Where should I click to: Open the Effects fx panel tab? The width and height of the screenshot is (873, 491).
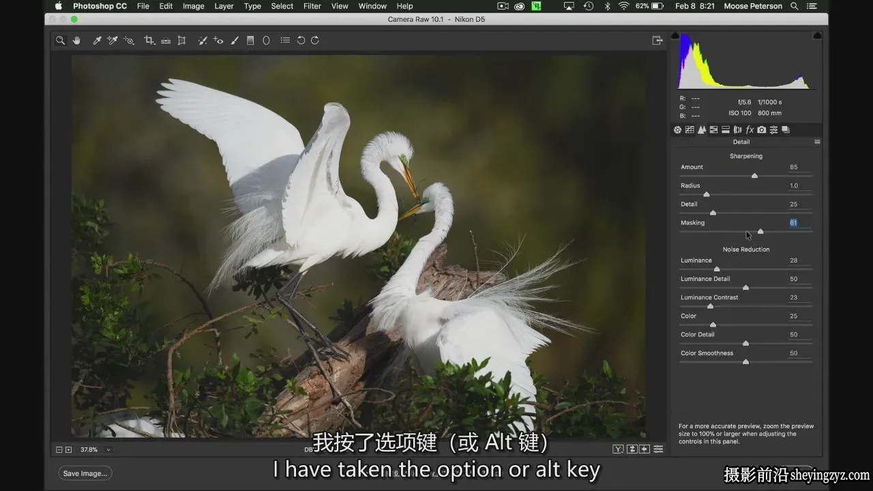click(750, 130)
